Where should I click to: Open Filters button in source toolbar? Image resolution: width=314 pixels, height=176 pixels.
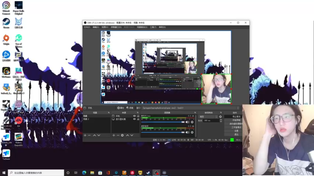click(x=130, y=108)
